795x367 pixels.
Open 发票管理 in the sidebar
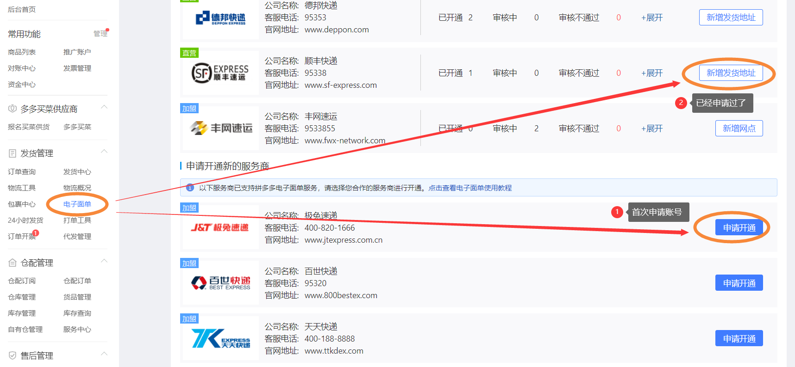pos(77,68)
